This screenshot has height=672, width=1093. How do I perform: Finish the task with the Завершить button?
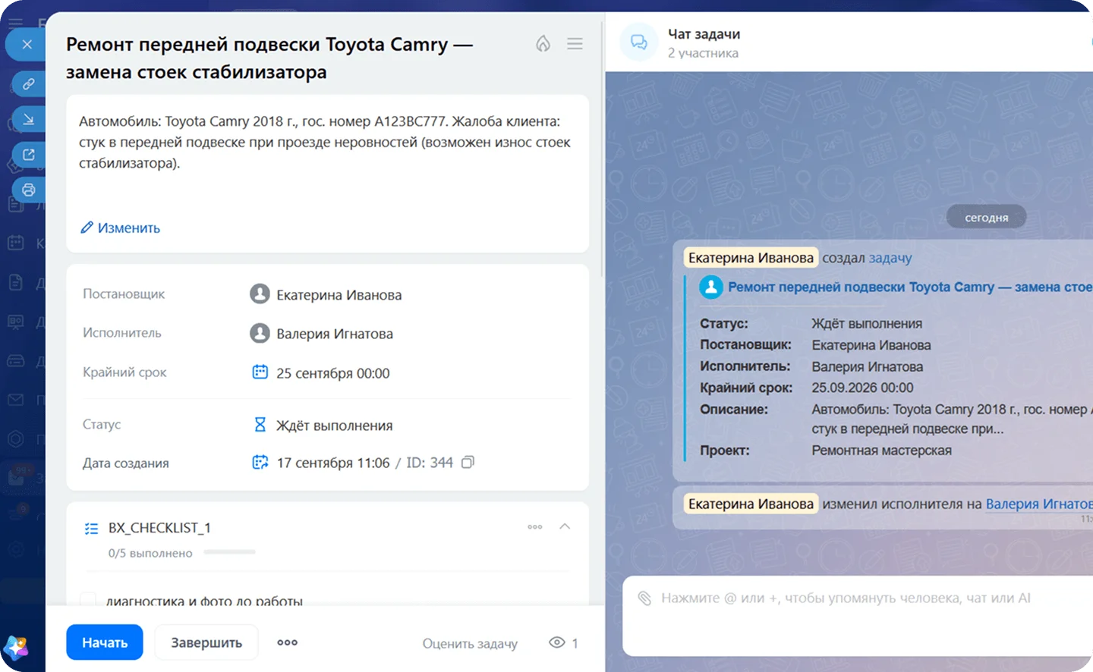[x=206, y=642]
